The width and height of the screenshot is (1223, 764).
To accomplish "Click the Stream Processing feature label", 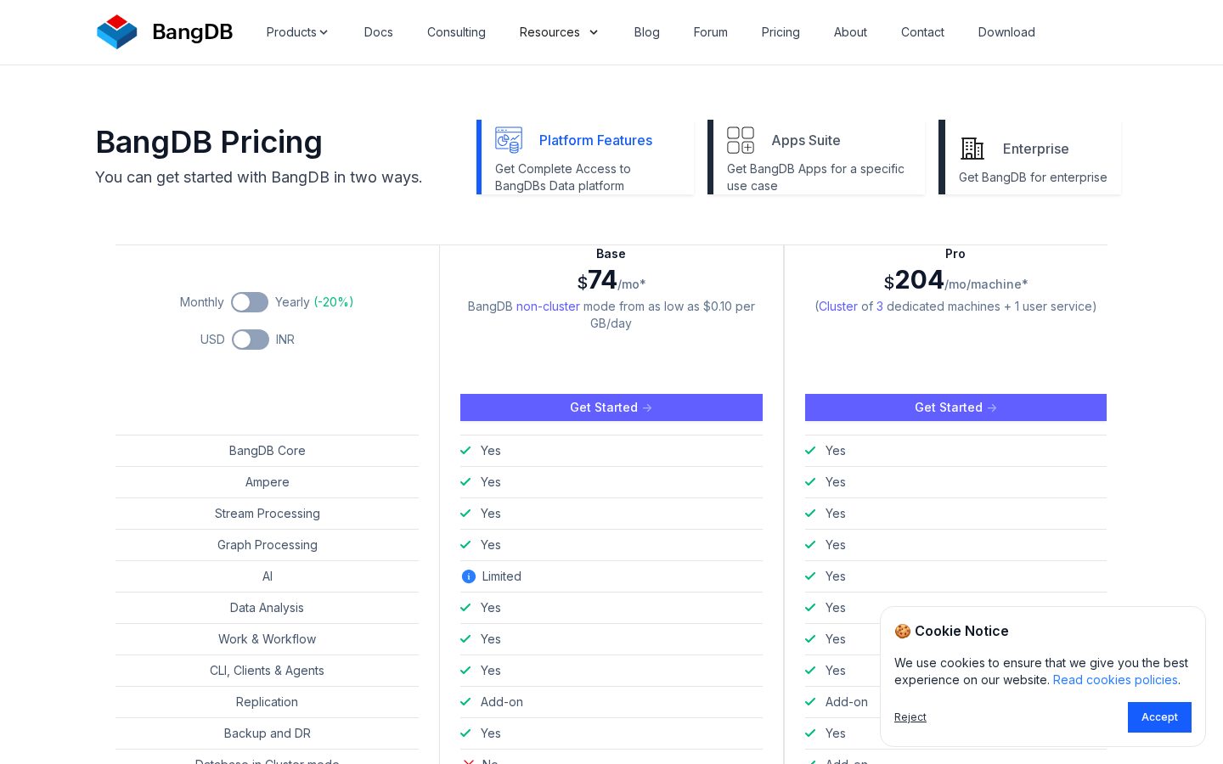I will pos(268,514).
